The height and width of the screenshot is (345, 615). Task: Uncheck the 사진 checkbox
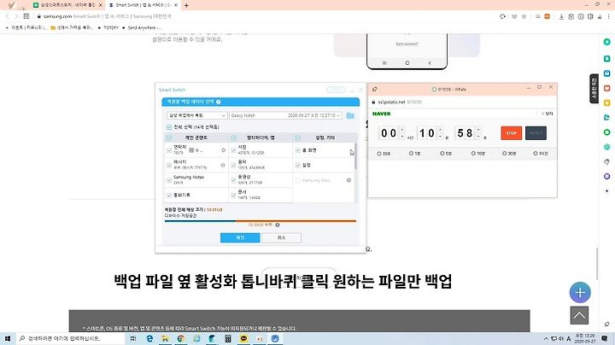[233, 150]
